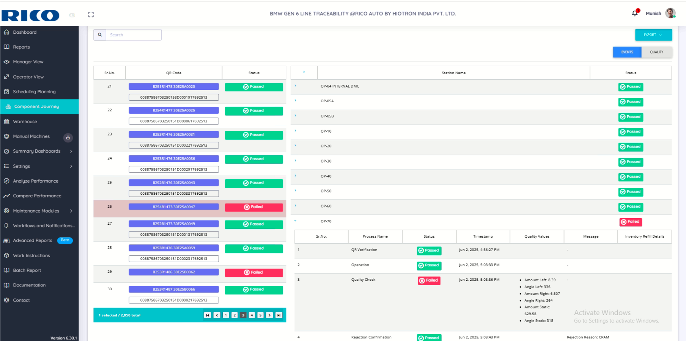Click the Advanced Reports icon
The width and height of the screenshot is (686, 341).
click(x=6, y=241)
